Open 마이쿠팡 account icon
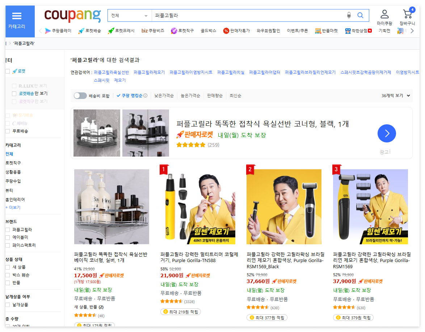 click(384, 17)
